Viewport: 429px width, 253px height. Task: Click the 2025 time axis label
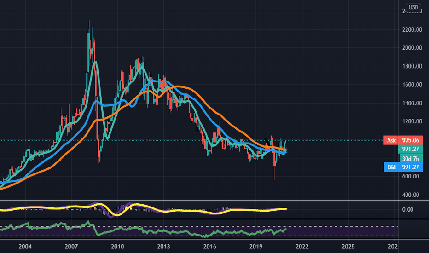pyautogui.click(x=348, y=247)
